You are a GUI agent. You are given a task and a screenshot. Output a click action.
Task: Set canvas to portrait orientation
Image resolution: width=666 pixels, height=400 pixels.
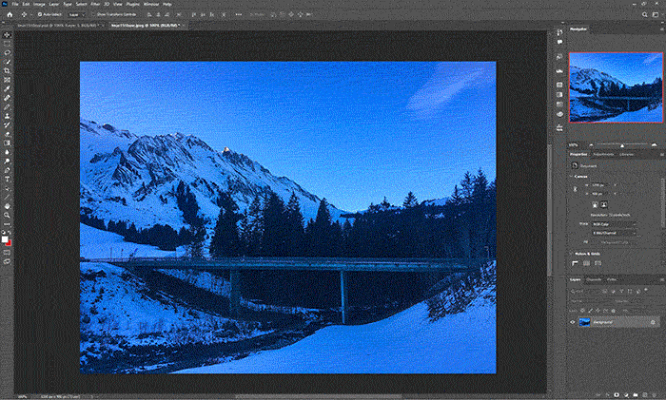(x=595, y=205)
